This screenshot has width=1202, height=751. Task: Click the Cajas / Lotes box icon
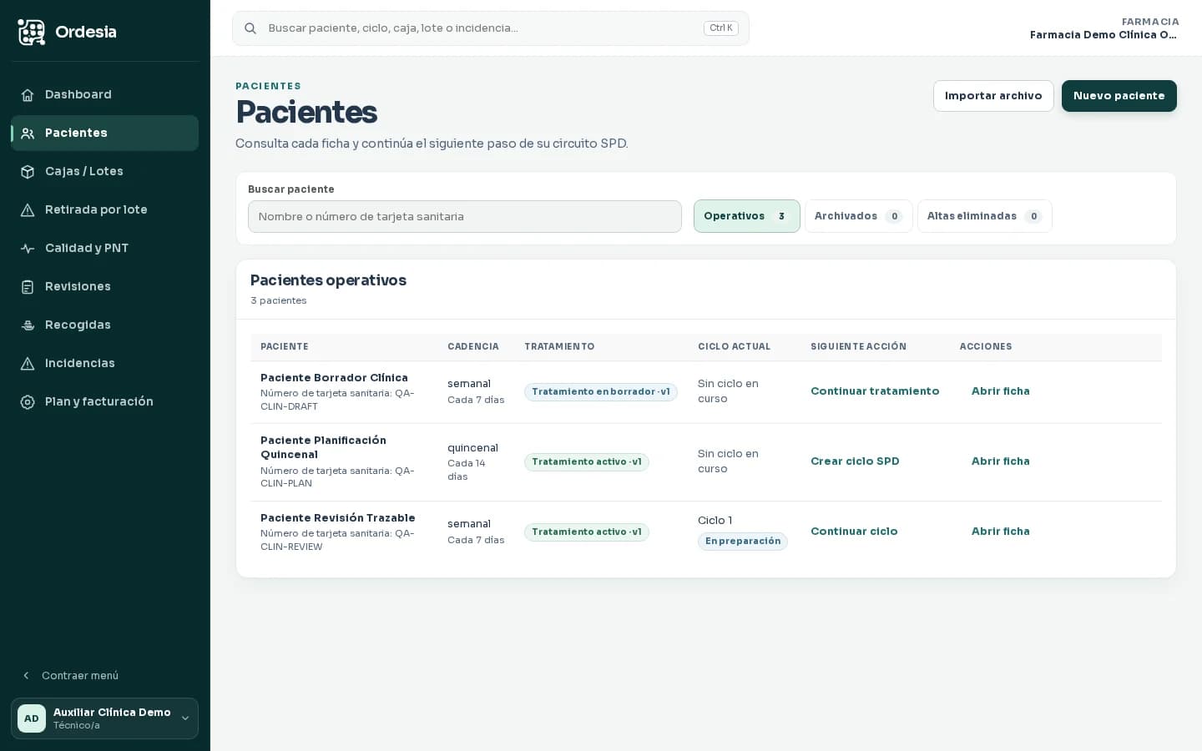[x=28, y=172]
